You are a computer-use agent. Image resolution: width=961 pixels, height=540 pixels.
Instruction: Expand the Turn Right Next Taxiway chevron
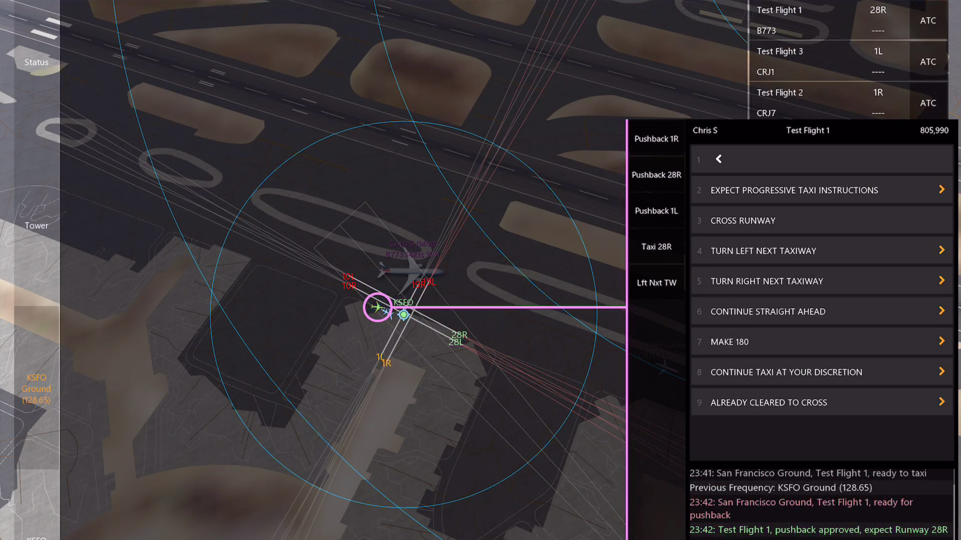click(941, 280)
